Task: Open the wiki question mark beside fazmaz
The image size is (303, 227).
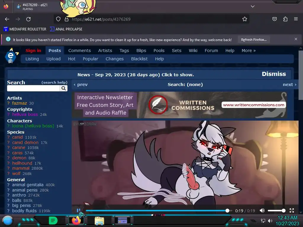Action: coord(8,103)
